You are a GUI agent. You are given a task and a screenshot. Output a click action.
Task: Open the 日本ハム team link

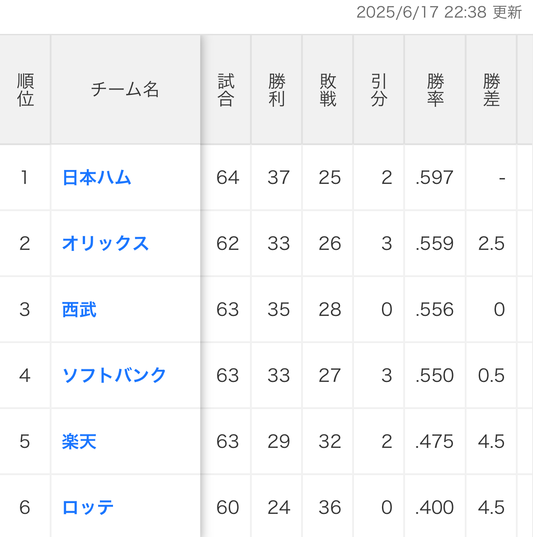click(97, 178)
